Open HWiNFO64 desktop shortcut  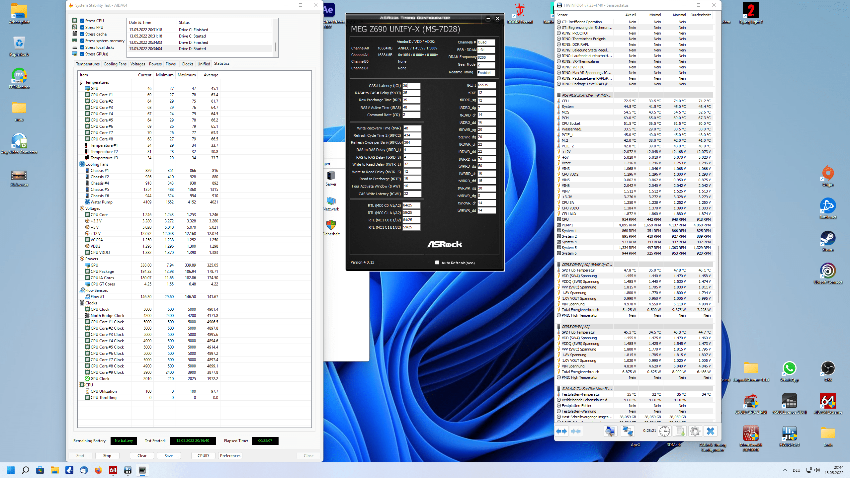[x=789, y=436]
